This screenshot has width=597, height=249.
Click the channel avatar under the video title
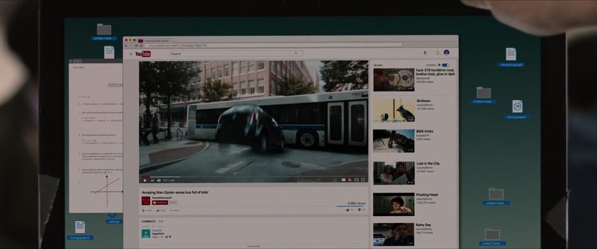pyautogui.click(x=146, y=201)
